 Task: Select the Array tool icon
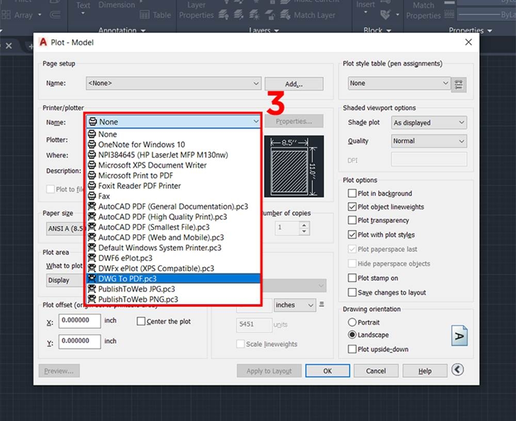click(5, 15)
